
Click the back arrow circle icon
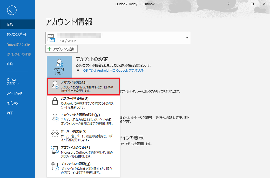tap(12, 10)
